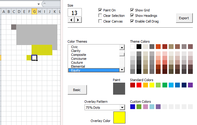Pick the Elemental theme
The image size is (197, 125).
coord(78,66)
